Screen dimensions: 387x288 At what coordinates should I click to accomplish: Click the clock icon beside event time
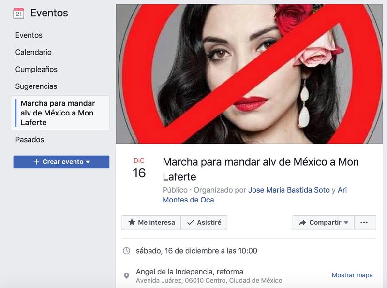click(126, 251)
